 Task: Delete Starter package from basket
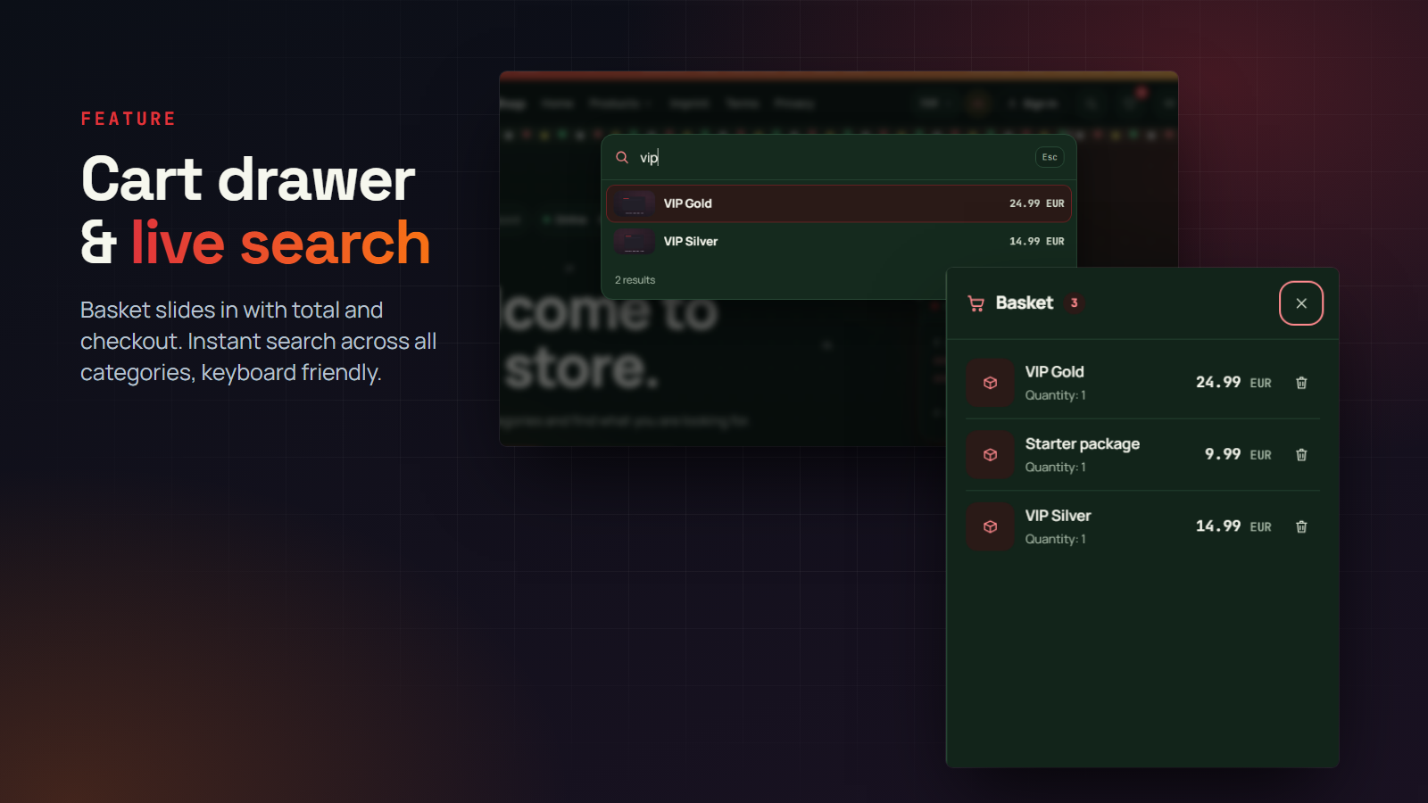pos(1301,455)
